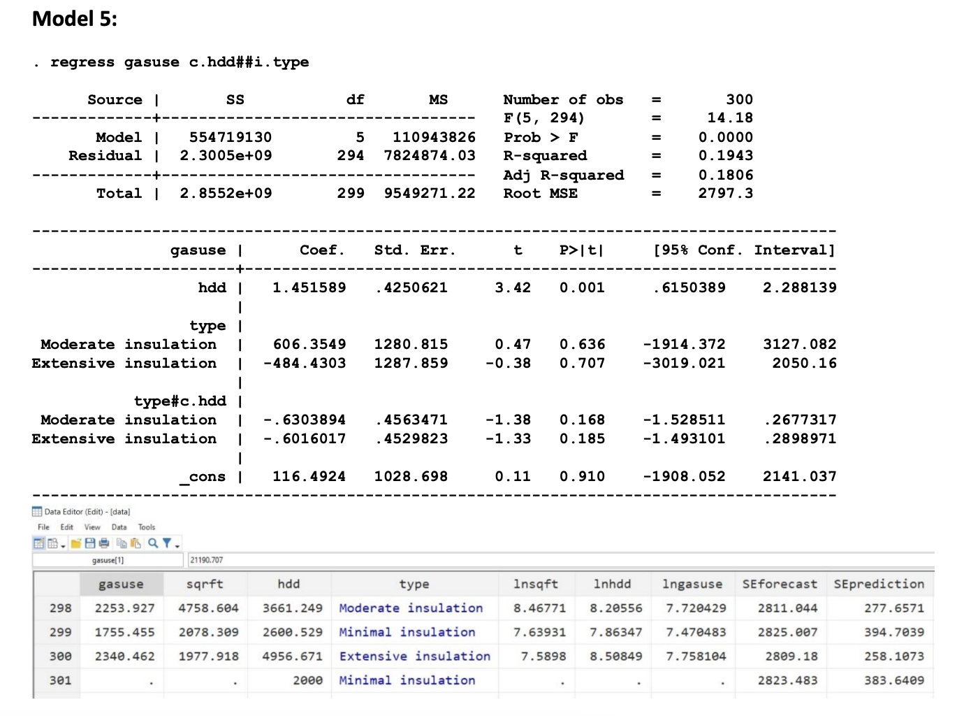Paste data using the paste icon
This screenshot has height=716, width=971.
pyautogui.click(x=136, y=543)
